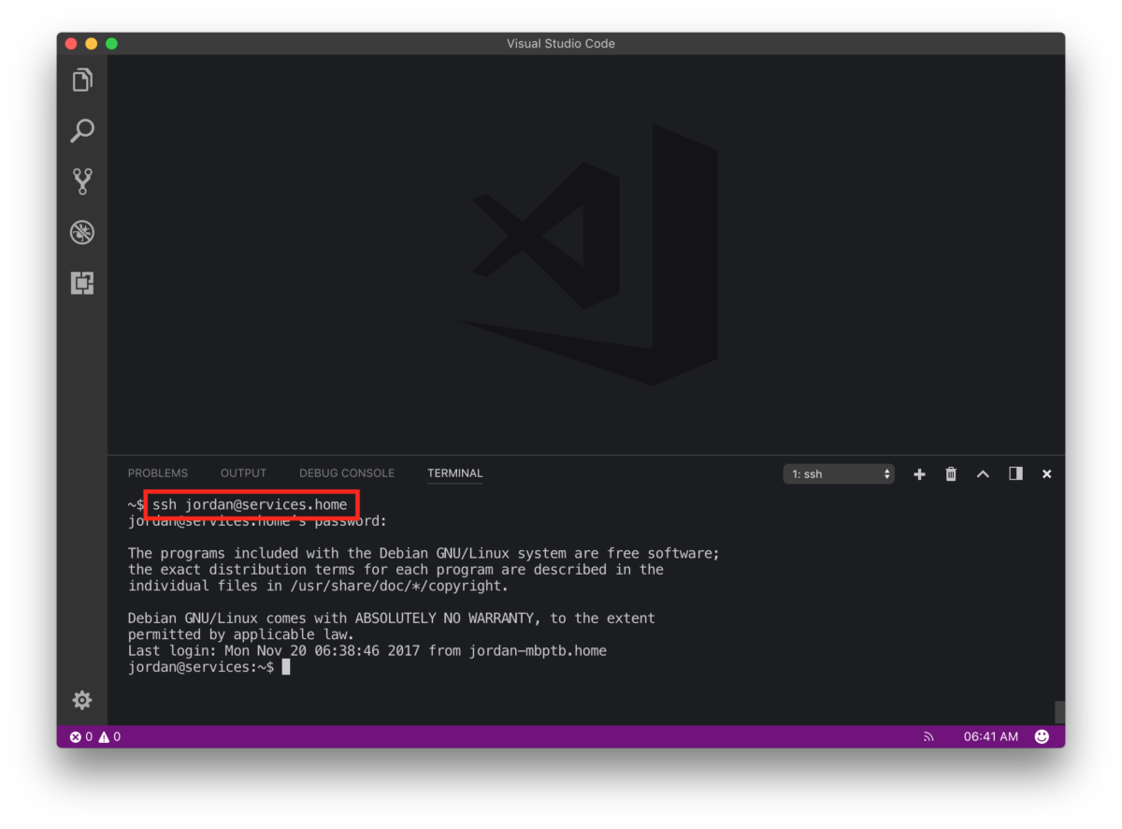
Task: Open the Search view icon
Action: (82, 131)
